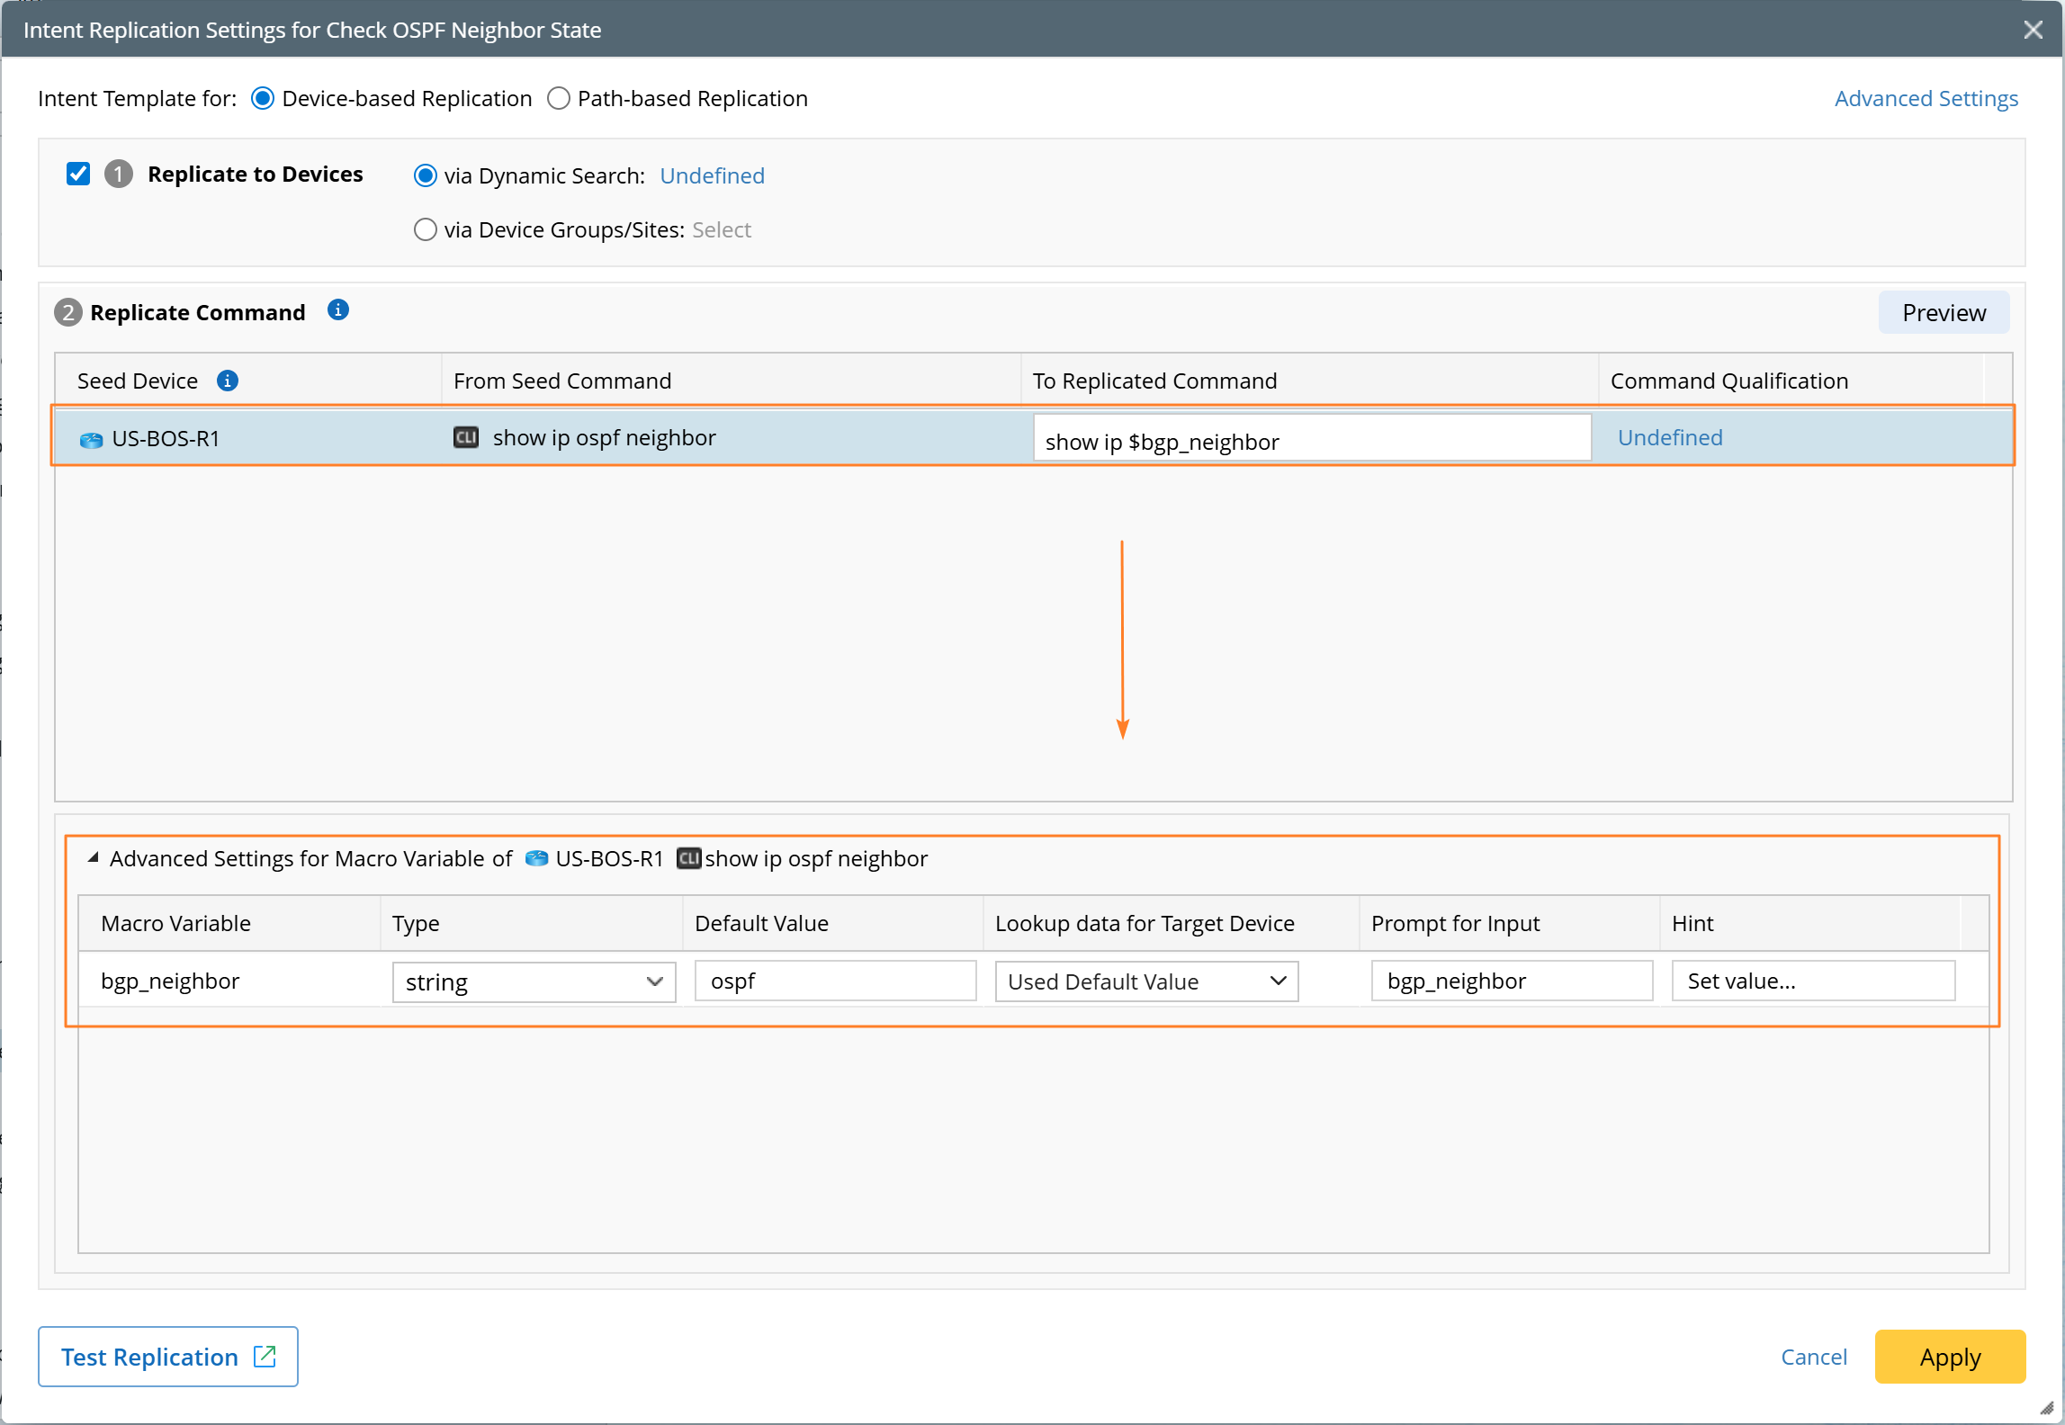Choose via Device Groups/Sites option
This screenshot has width=2065, height=1425.
coord(425,229)
